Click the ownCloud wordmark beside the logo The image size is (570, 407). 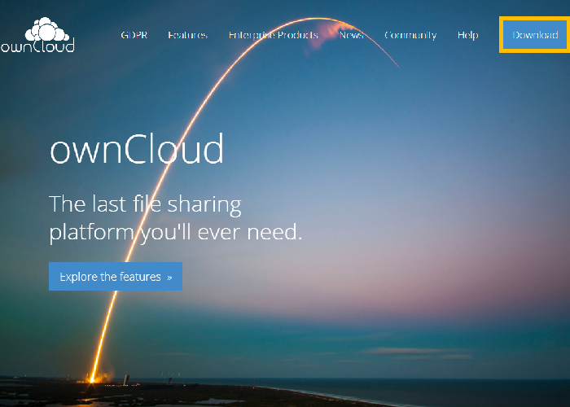37,46
